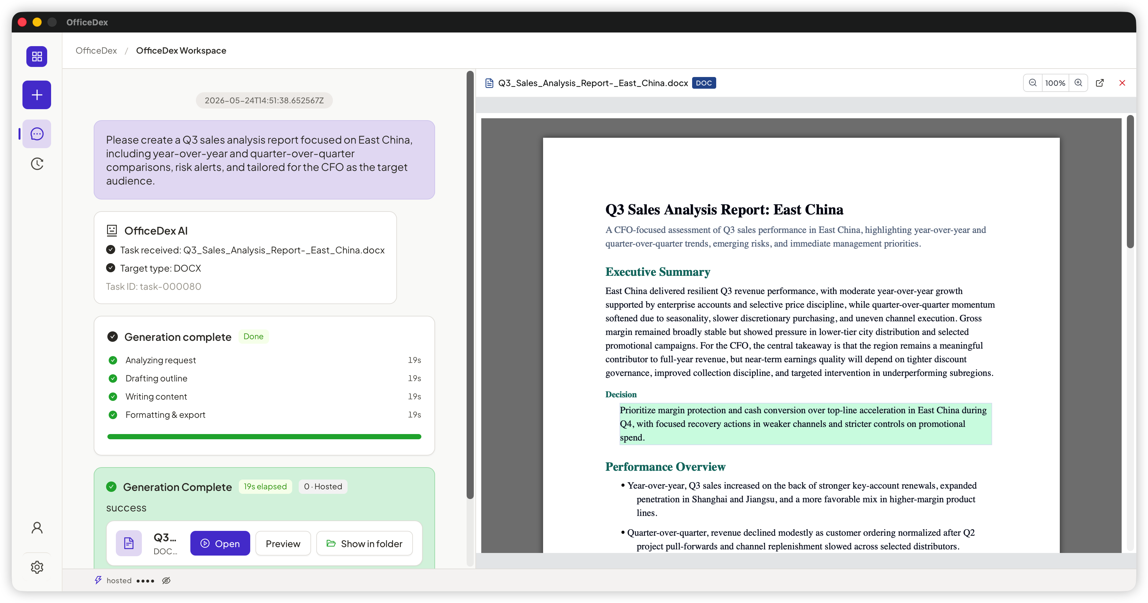The height and width of the screenshot is (603, 1148).
Task: Click the Target type: DOCX line
Action: [x=160, y=268]
